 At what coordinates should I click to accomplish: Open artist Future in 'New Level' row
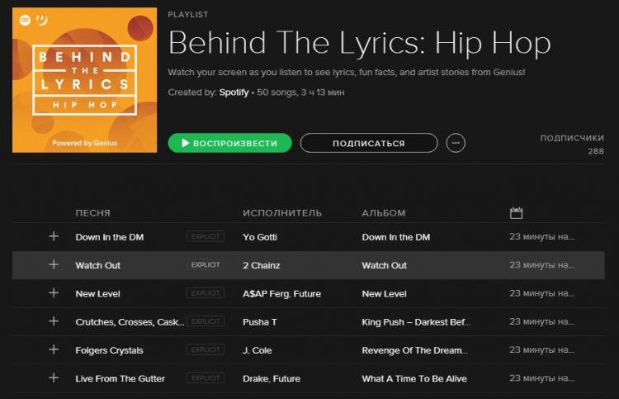307,294
